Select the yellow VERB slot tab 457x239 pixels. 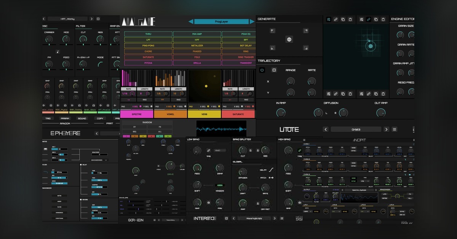[204, 114]
